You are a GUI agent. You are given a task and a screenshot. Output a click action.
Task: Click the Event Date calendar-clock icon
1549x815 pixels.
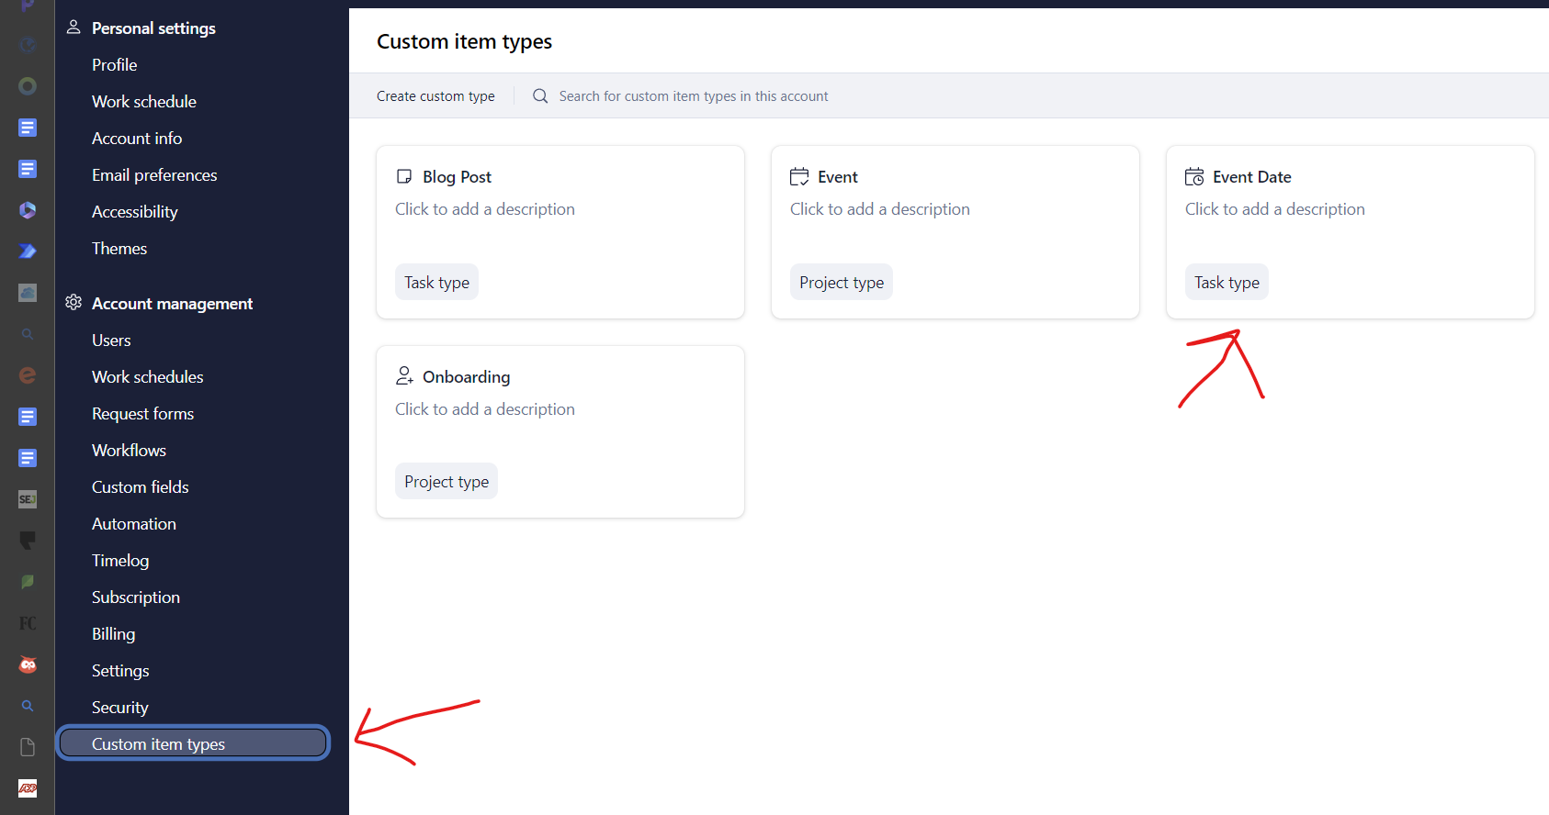[1194, 176]
